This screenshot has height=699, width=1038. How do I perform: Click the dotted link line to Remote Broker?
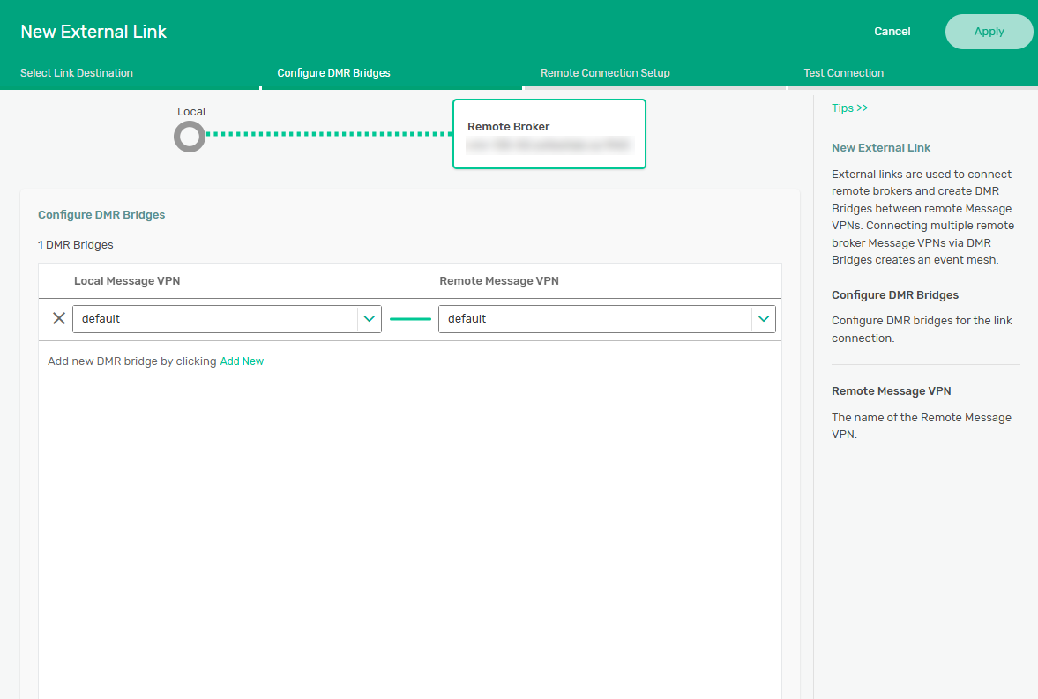328,135
